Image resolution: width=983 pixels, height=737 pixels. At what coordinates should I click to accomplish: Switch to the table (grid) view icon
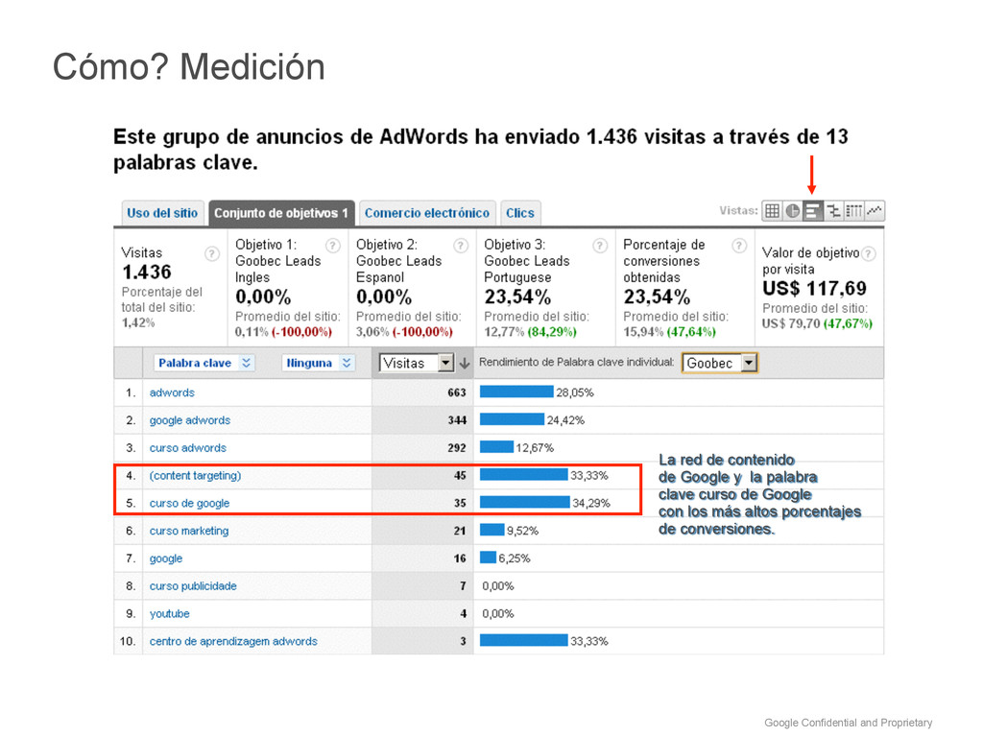point(773,211)
